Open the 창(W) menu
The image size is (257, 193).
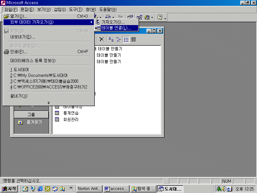pos(91,10)
